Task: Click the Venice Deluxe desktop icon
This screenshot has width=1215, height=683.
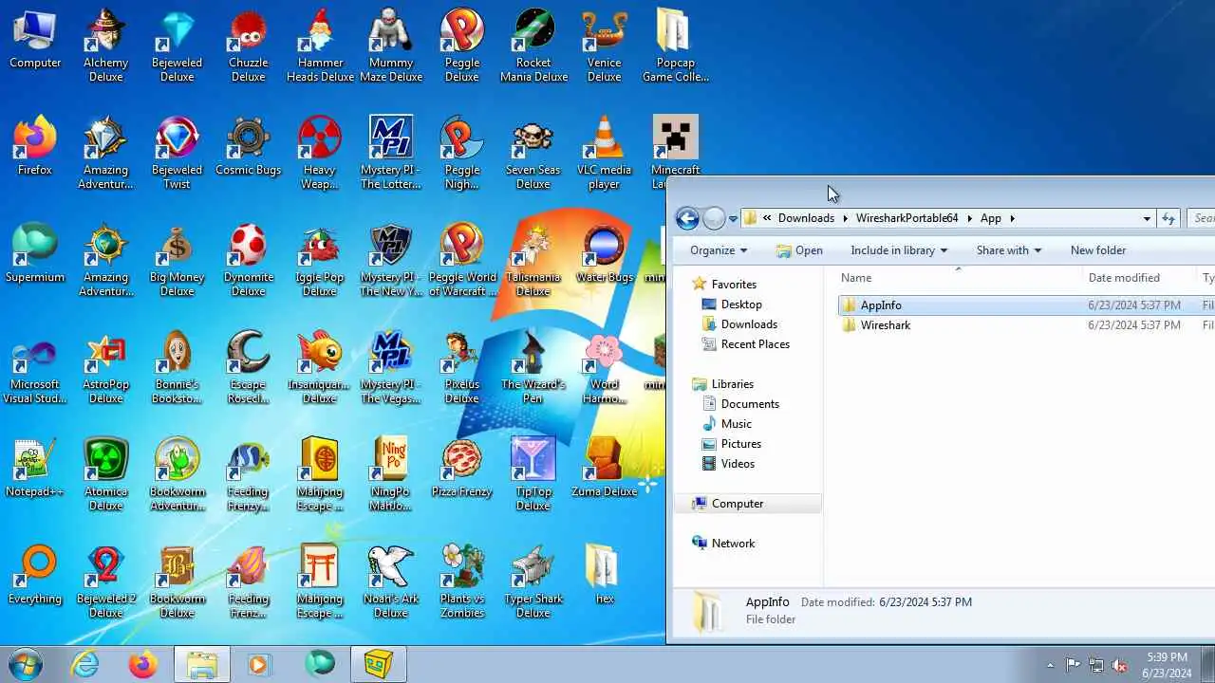Action: (604, 46)
